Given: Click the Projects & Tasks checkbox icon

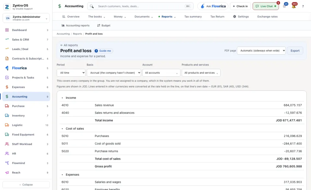Looking at the screenshot, I should point(7,78).
